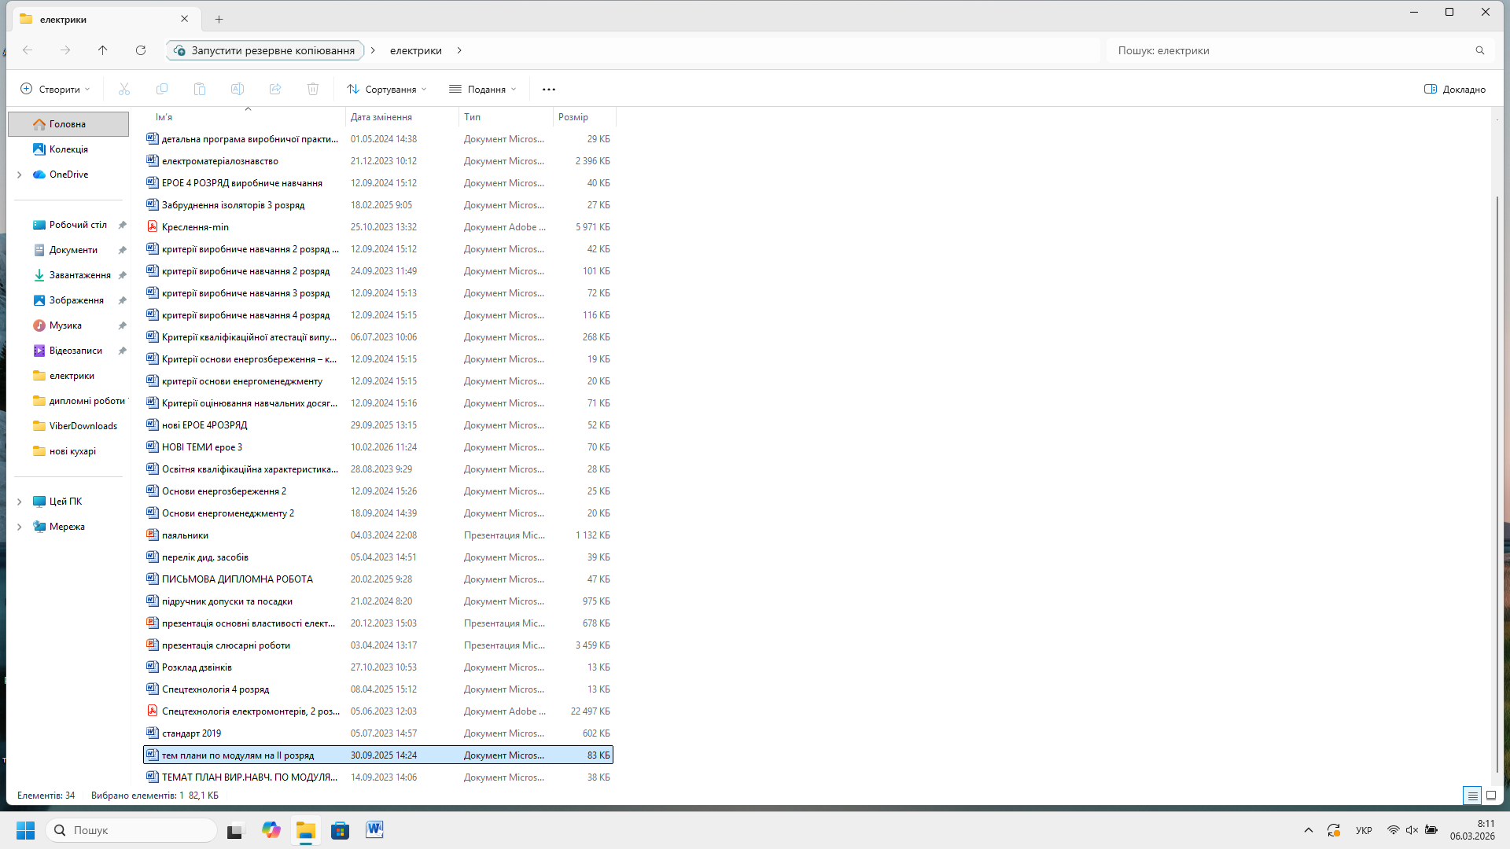Screen dimensions: 1510x849
Task: Click the Delete trash bin icon
Action: click(x=313, y=89)
